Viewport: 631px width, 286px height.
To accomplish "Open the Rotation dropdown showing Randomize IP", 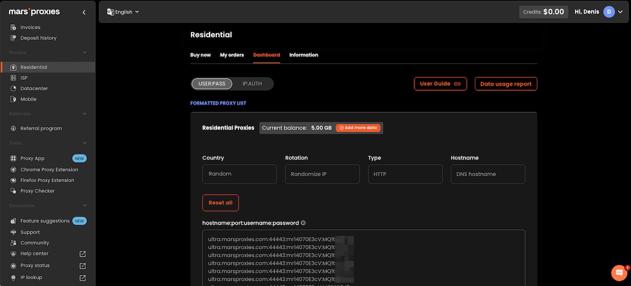I will tap(322, 174).
